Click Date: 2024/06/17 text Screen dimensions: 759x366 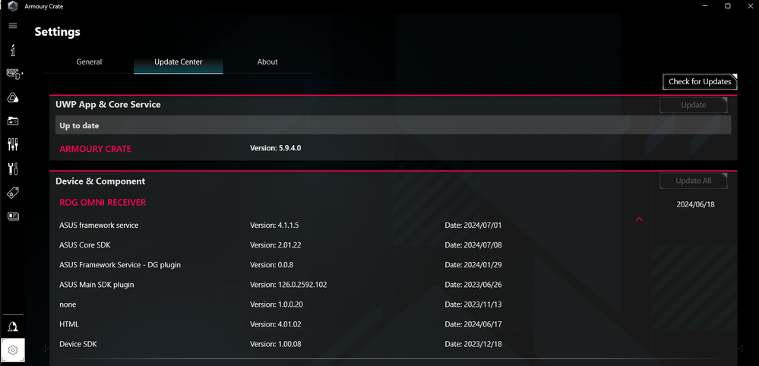pos(473,324)
